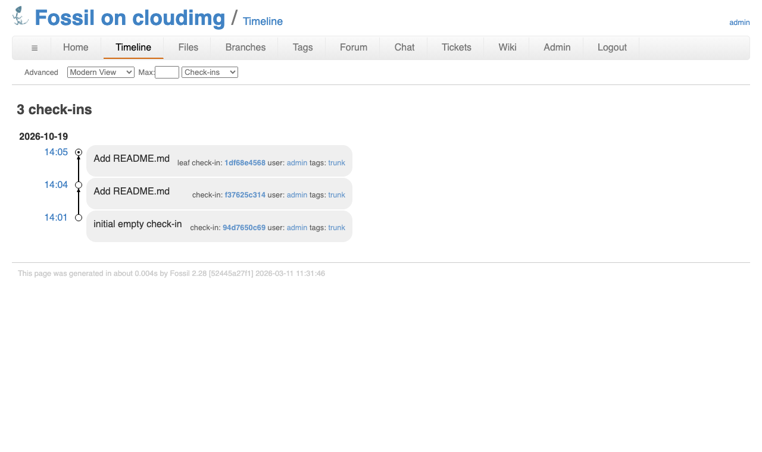Open check-in hash 94d7650c69
Screen dimensions: 762x452
click(x=244, y=228)
